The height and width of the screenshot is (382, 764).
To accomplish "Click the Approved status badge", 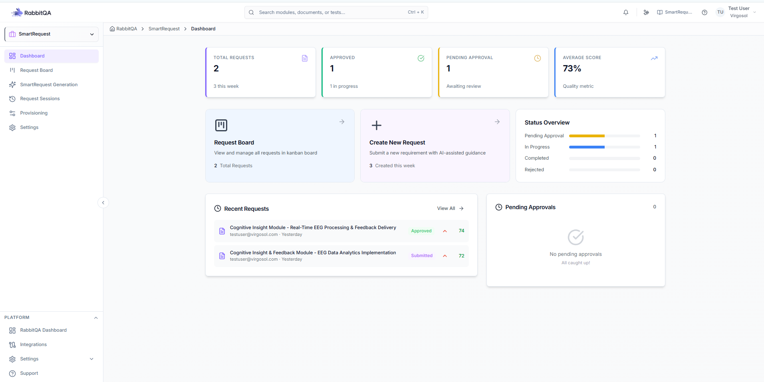I will [x=421, y=231].
